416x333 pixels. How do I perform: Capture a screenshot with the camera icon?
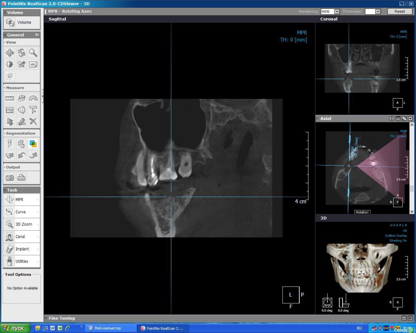click(10, 178)
